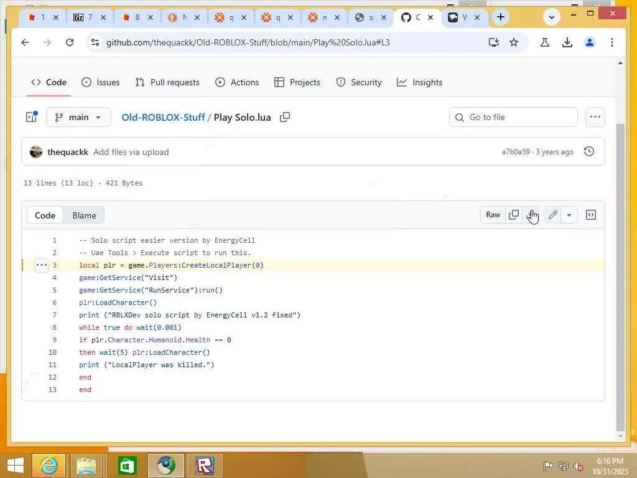637x478 pixels.
Task: Open more file actions ellipsis menu
Action: 595,117
